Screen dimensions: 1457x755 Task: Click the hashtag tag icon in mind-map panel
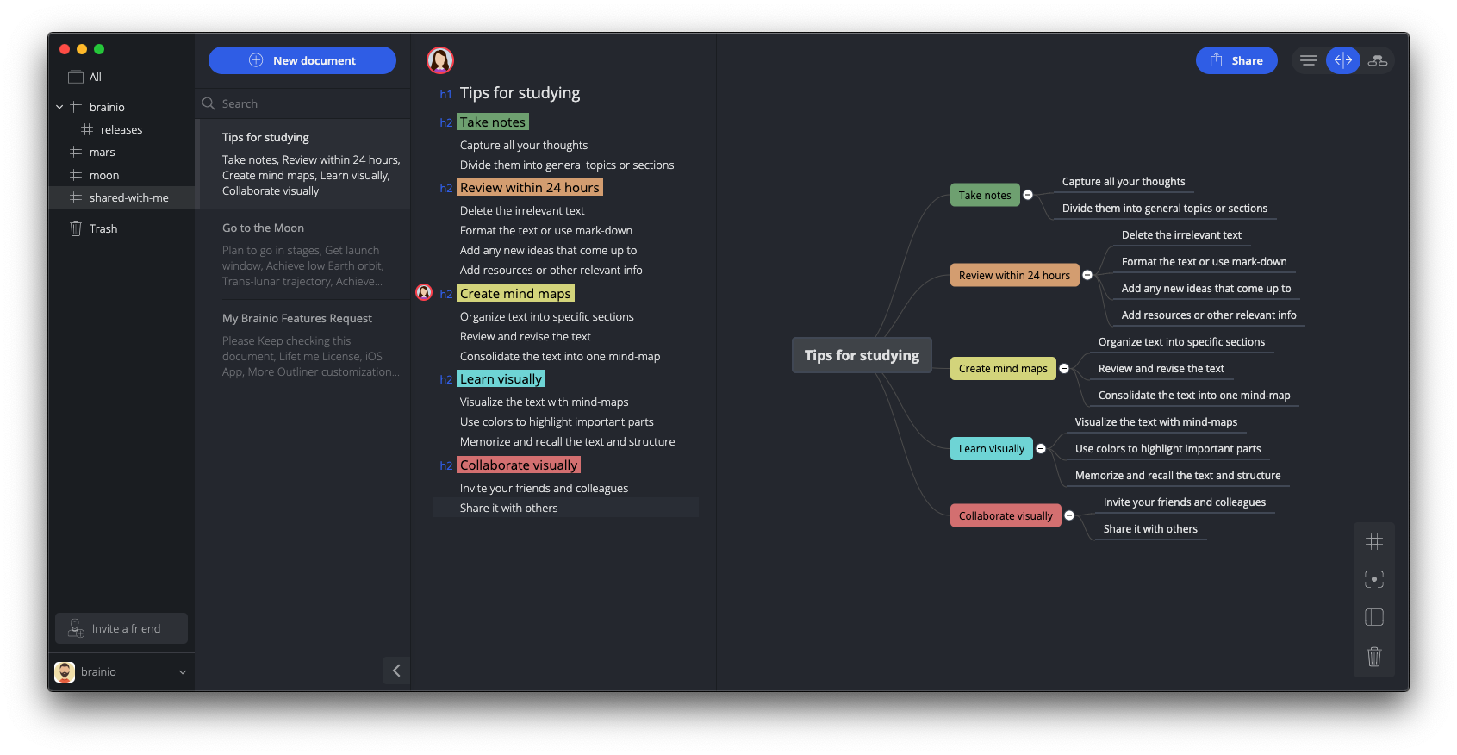[x=1374, y=541]
